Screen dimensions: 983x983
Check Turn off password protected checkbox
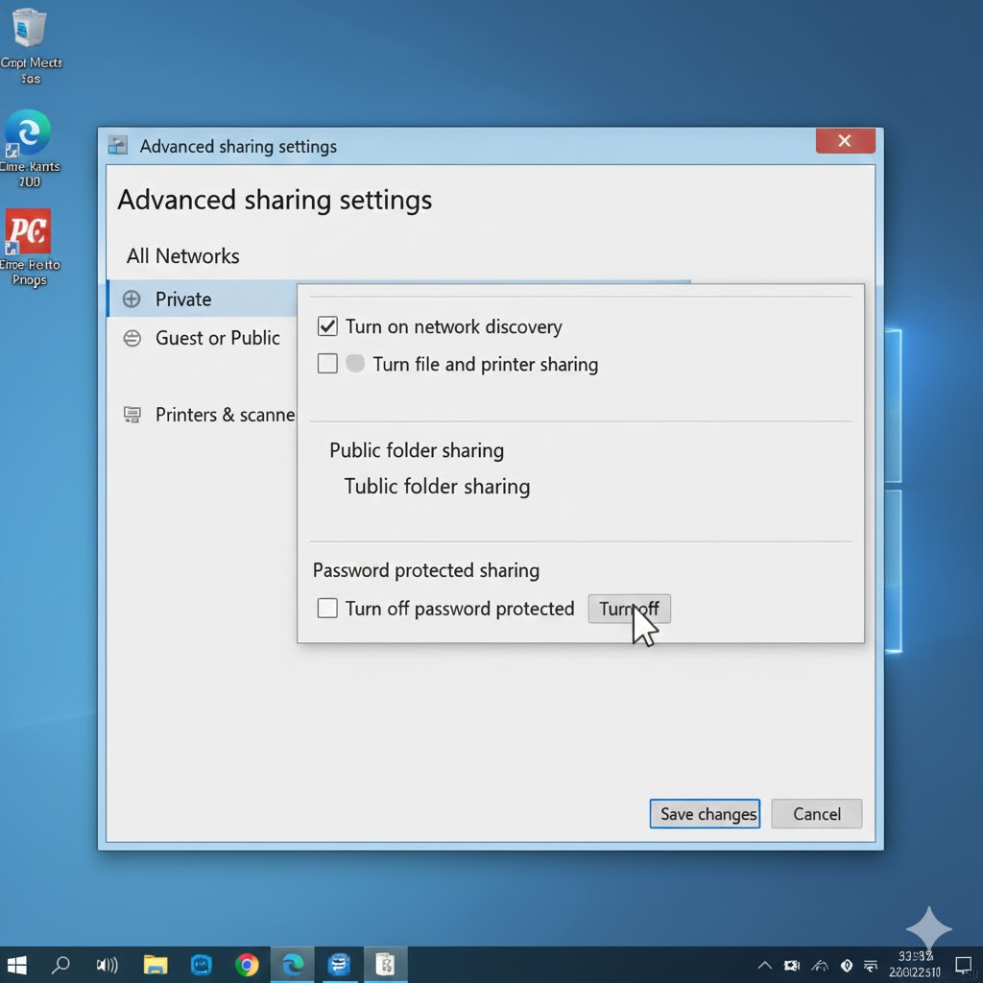(x=327, y=609)
